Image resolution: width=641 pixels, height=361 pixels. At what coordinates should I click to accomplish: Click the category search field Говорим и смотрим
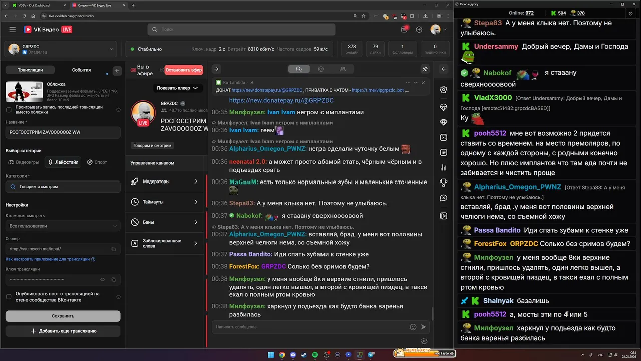tap(63, 187)
